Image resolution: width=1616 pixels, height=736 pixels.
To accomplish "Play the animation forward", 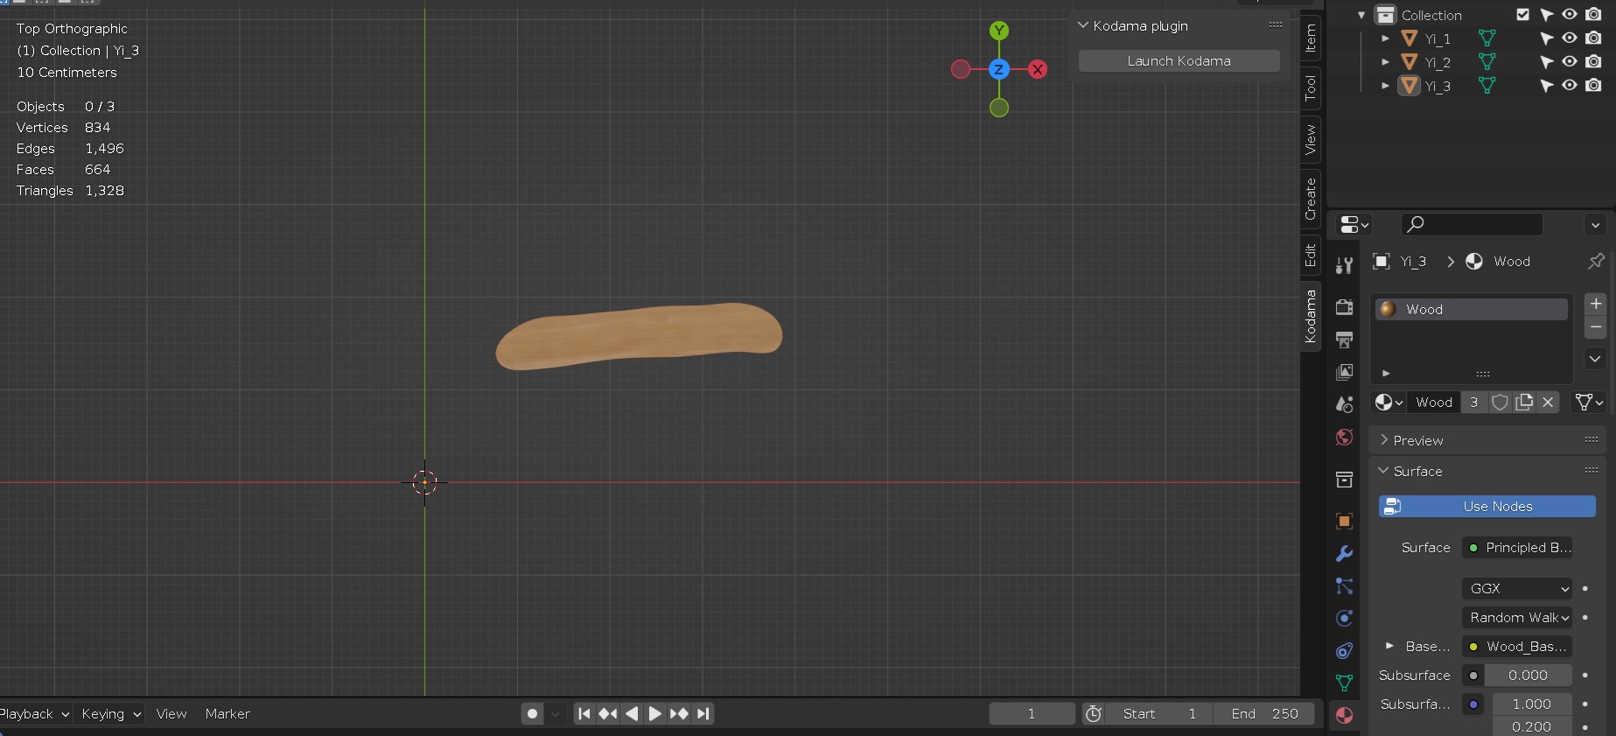I will [654, 713].
